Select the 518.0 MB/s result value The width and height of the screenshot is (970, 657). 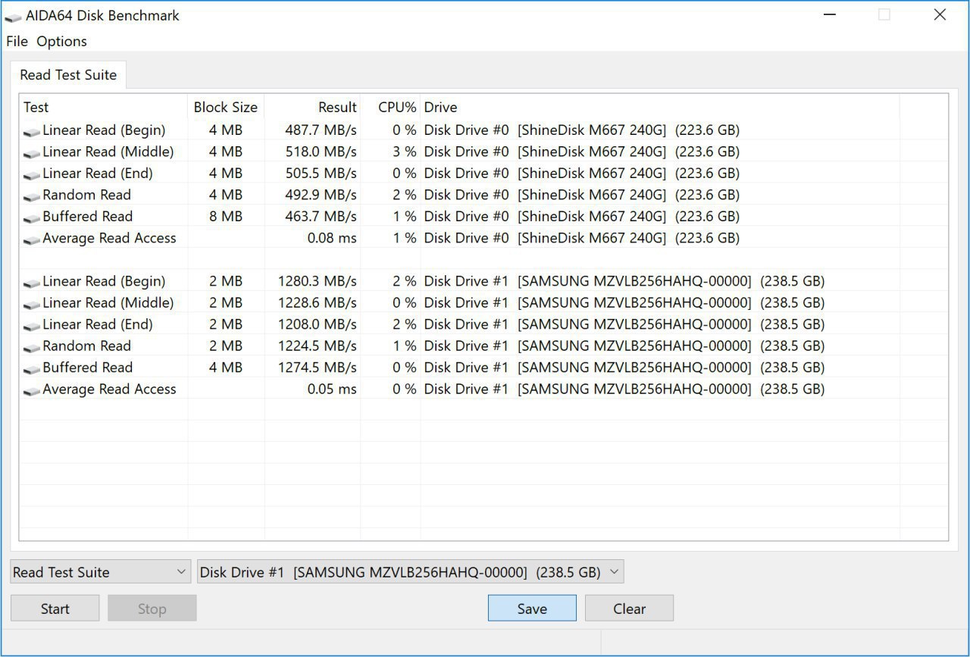(321, 152)
